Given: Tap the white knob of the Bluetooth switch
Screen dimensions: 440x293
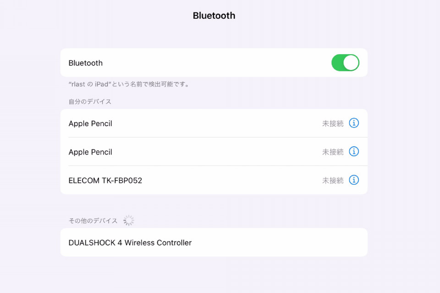Looking at the screenshot, I should coord(351,62).
